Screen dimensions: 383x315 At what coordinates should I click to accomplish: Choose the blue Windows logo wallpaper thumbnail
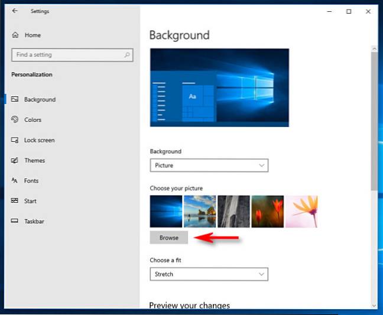pyautogui.click(x=166, y=212)
